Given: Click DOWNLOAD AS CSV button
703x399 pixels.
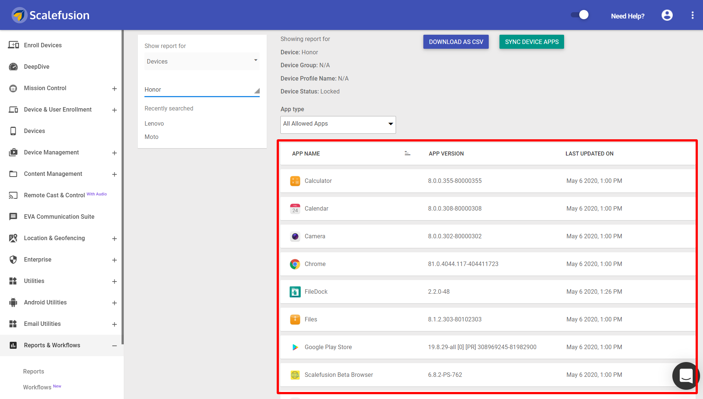Looking at the screenshot, I should (x=456, y=42).
